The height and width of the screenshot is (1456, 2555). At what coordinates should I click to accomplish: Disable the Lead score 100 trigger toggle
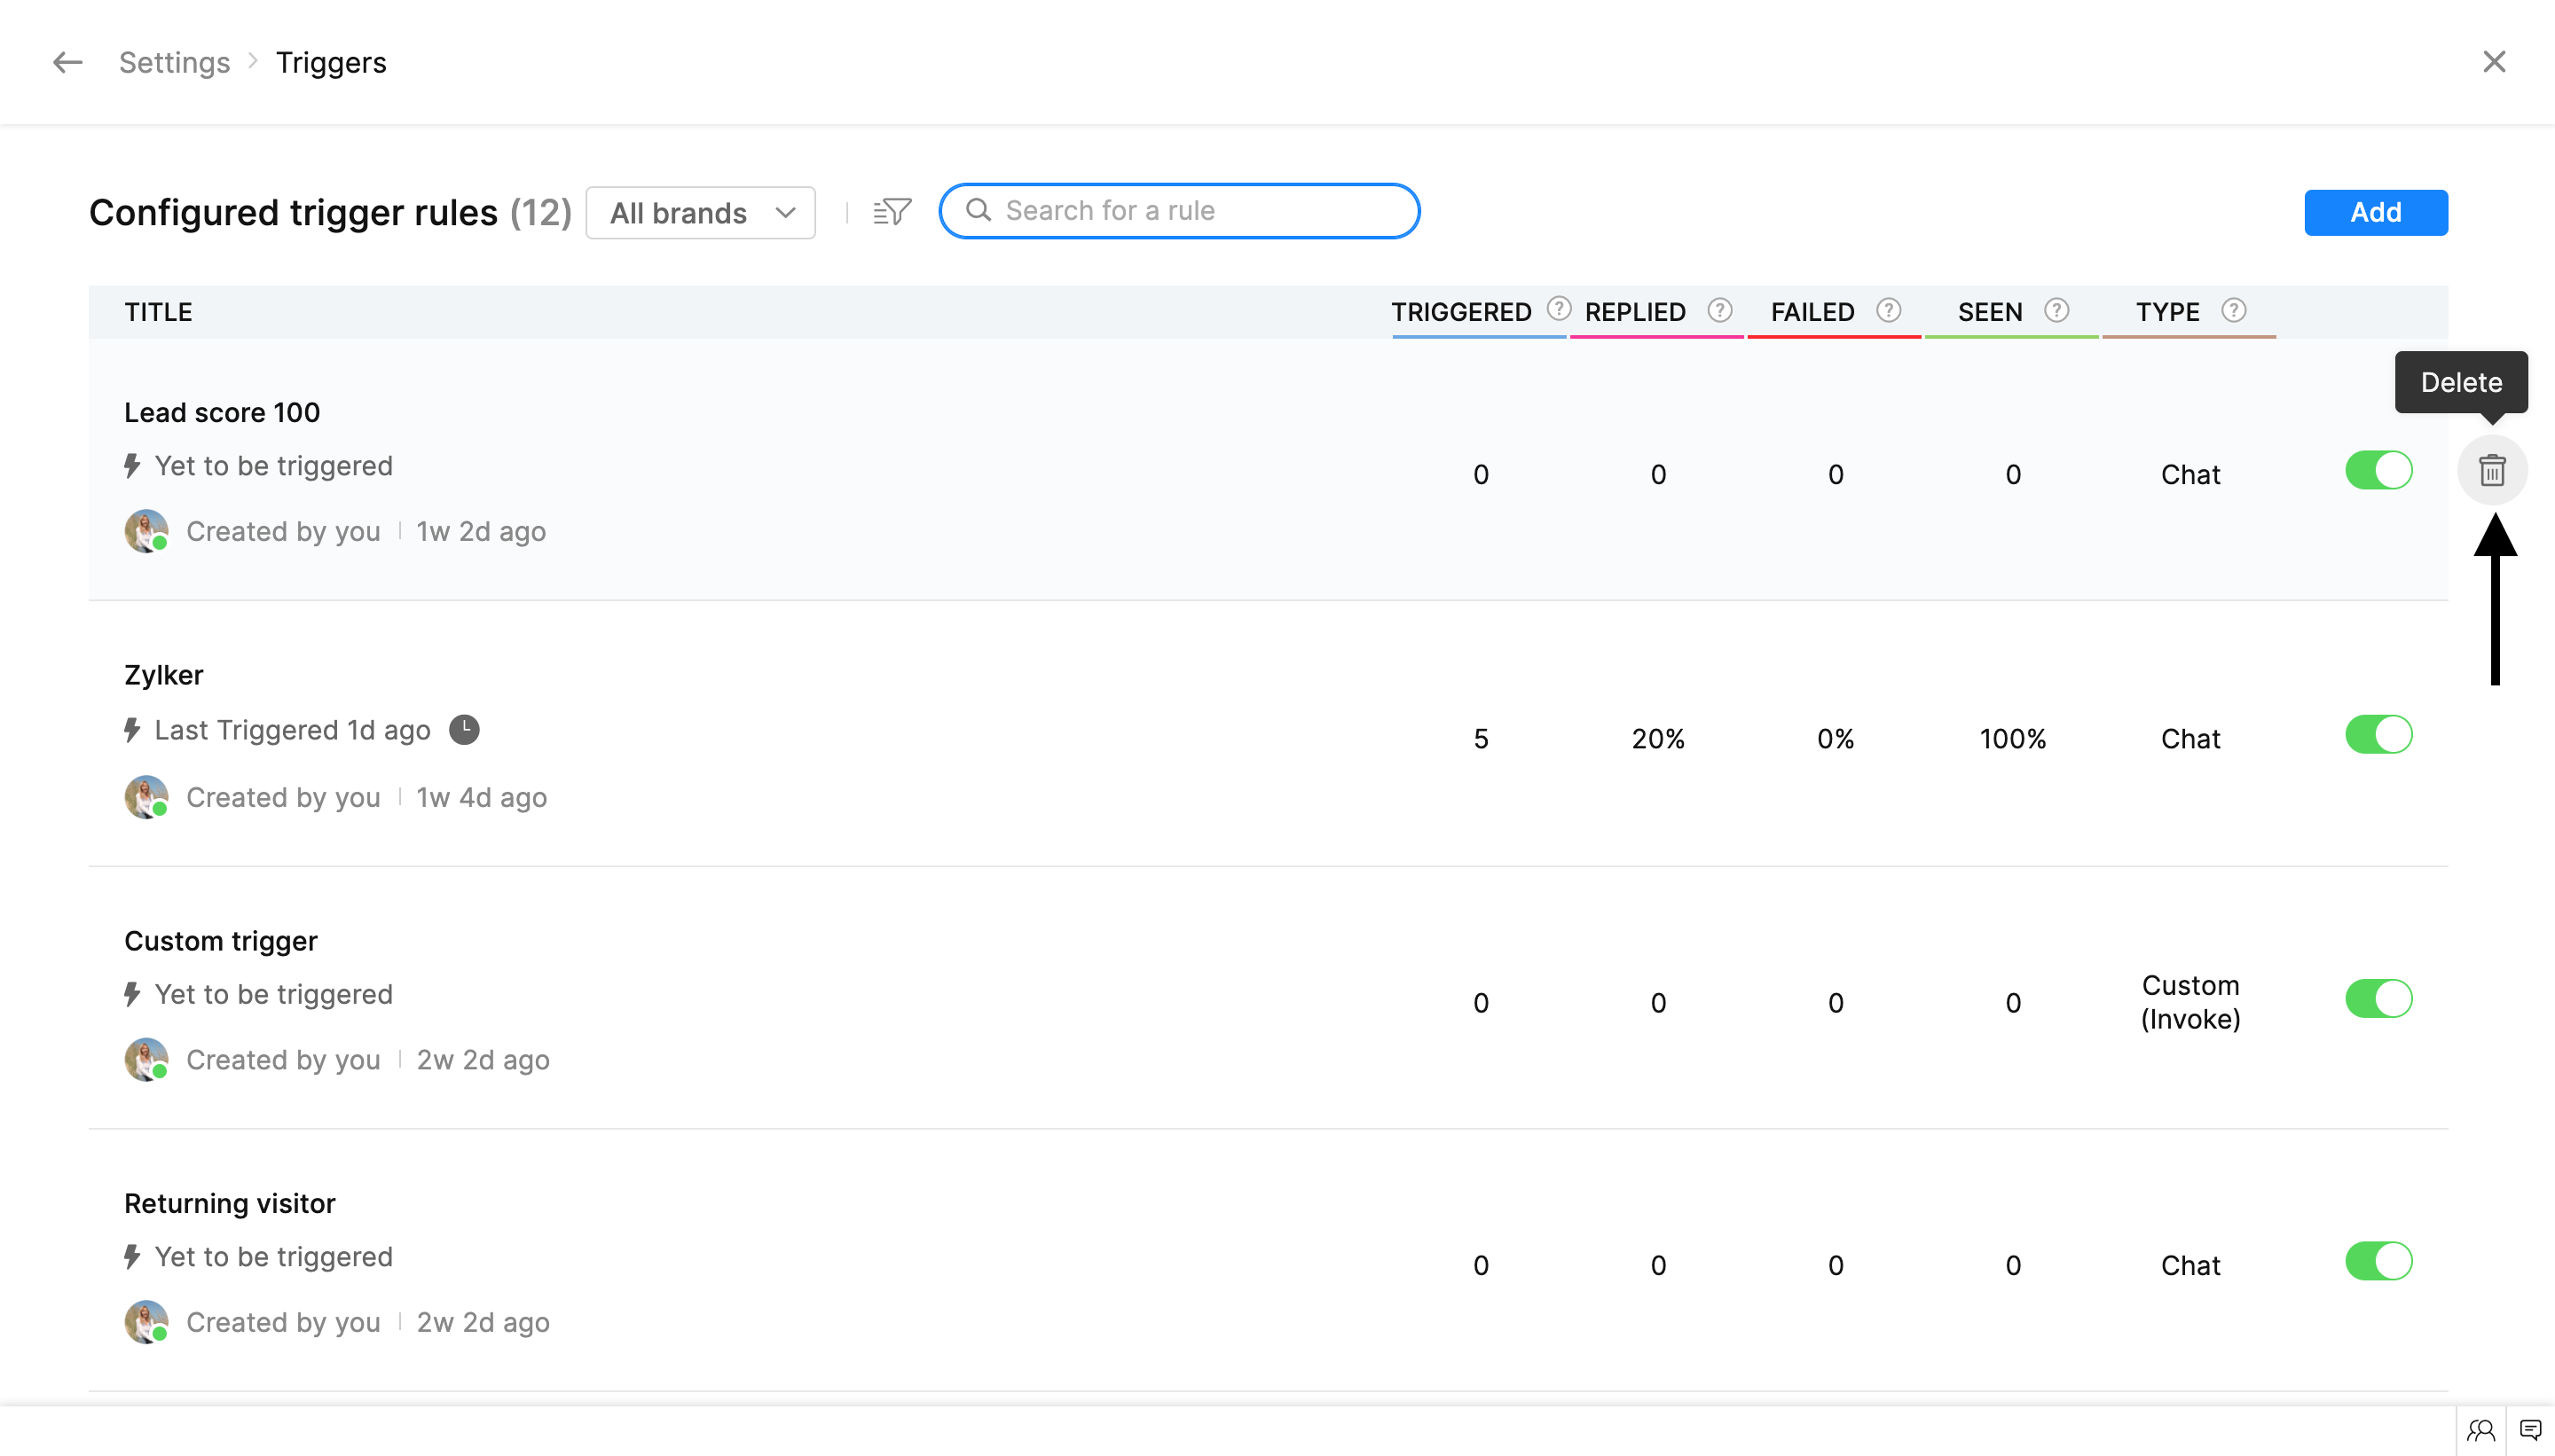click(2378, 470)
